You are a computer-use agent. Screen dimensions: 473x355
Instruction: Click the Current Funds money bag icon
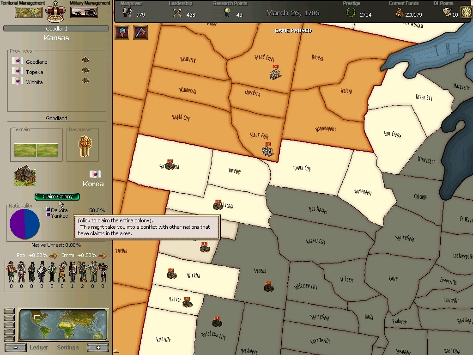click(400, 12)
